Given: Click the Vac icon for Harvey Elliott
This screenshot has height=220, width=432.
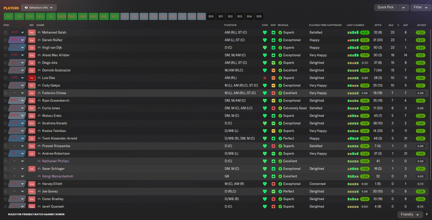Looking at the screenshot, I should click(x=32, y=184).
